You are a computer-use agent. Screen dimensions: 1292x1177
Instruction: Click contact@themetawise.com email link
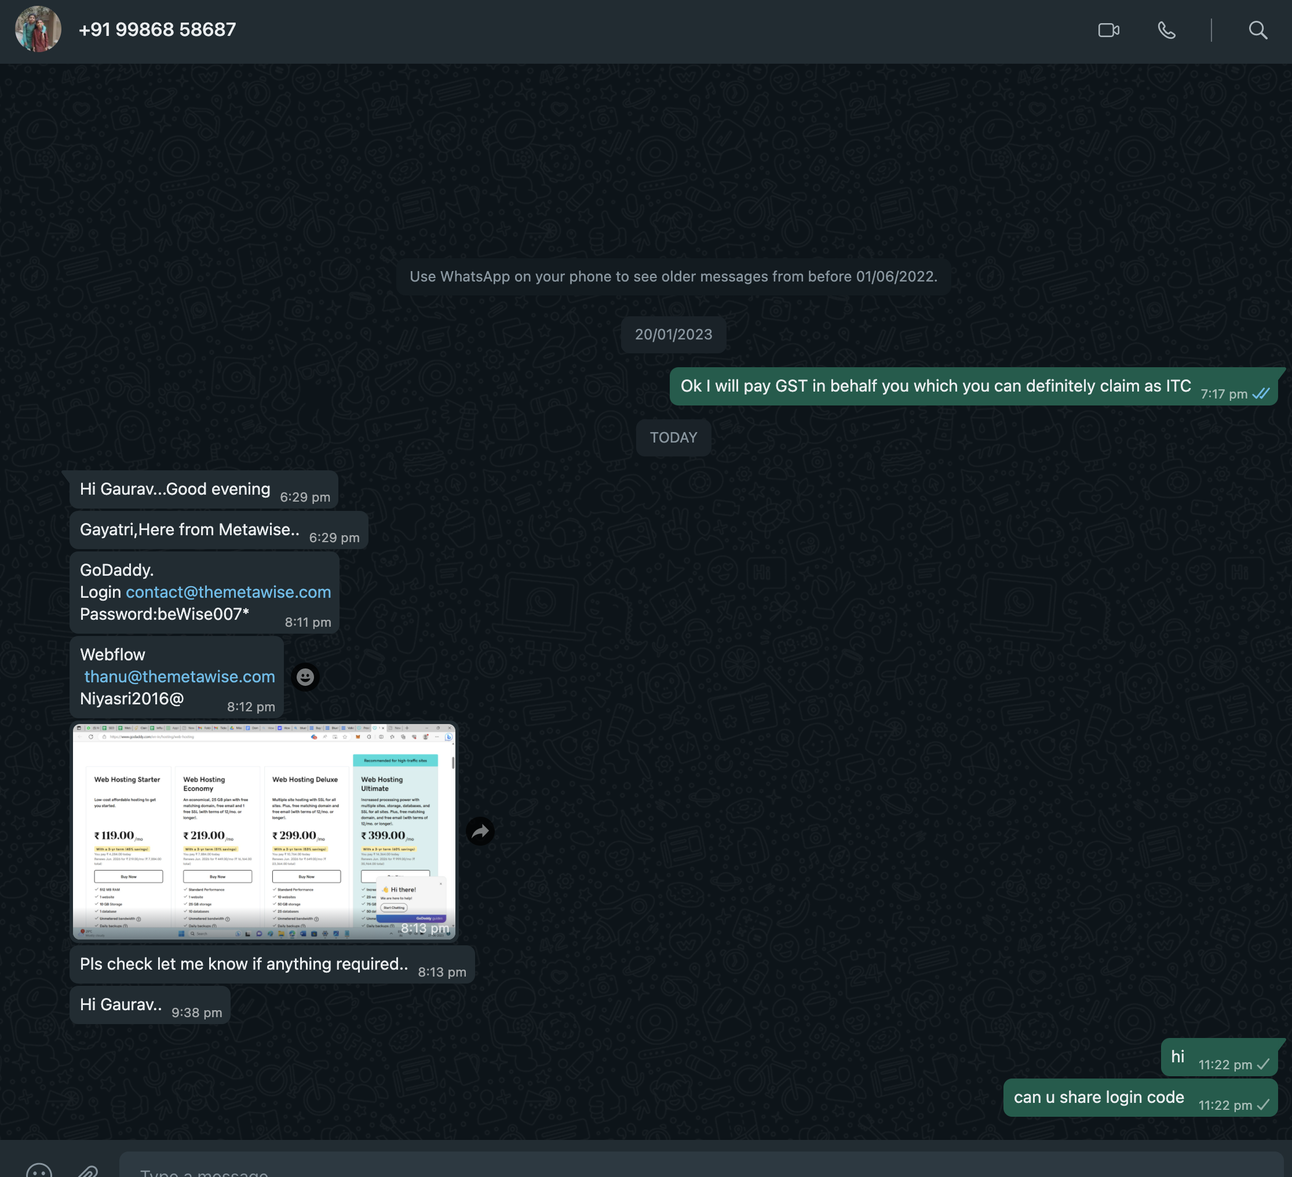pyautogui.click(x=228, y=592)
